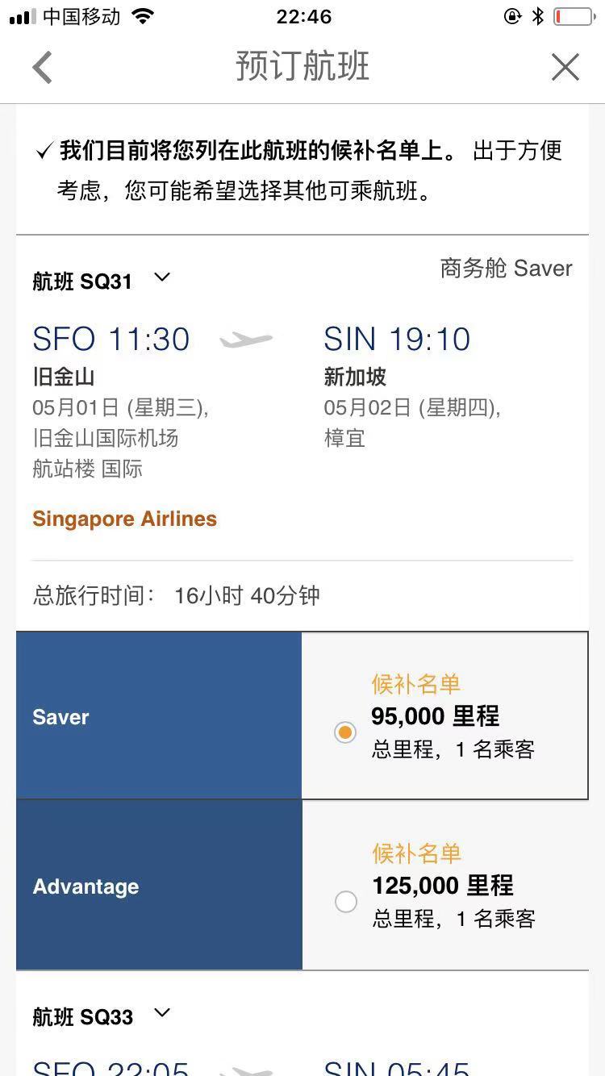Tap the 商务舱 Saver cabin label
This screenshot has height=1076, width=605.
click(506, 268)
